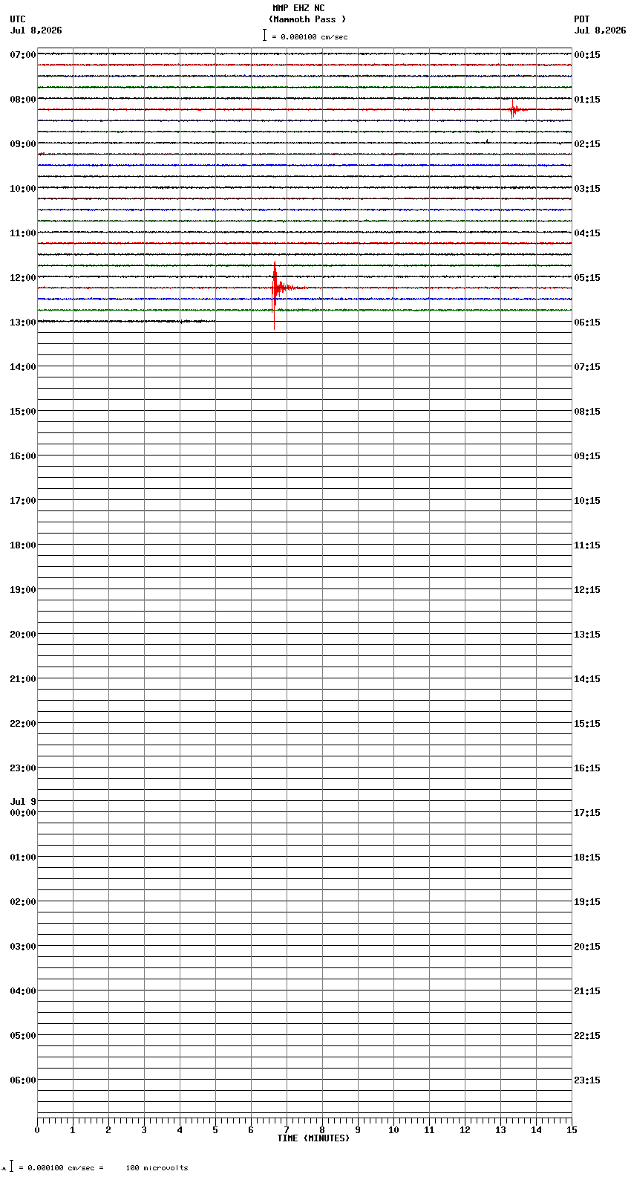Screen dimensions: 631x1177
Task: Click the 15:15 PDT time label
Action: (x=587, y=724)
